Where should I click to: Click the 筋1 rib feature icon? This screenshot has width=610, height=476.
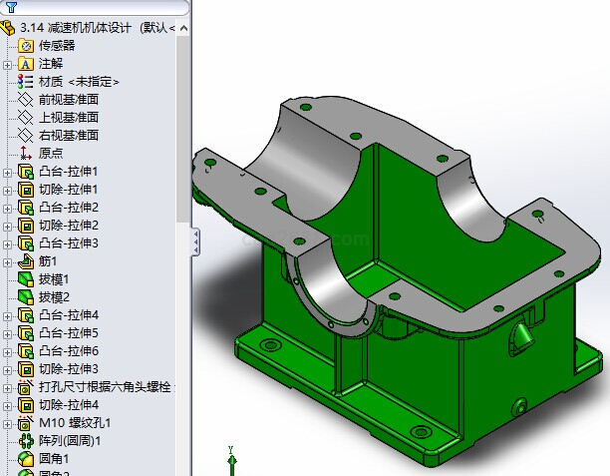click(26, 261)
